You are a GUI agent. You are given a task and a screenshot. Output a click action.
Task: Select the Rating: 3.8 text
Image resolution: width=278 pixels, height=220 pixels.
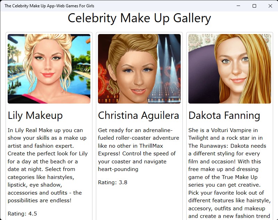coord(113,182)
